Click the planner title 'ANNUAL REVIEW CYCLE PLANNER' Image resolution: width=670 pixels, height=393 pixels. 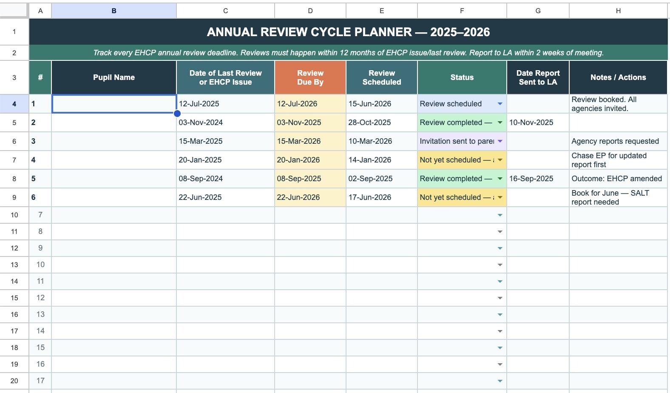tap(348, 32)
